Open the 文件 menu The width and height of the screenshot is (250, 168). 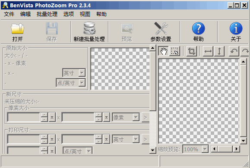(9, 14)
